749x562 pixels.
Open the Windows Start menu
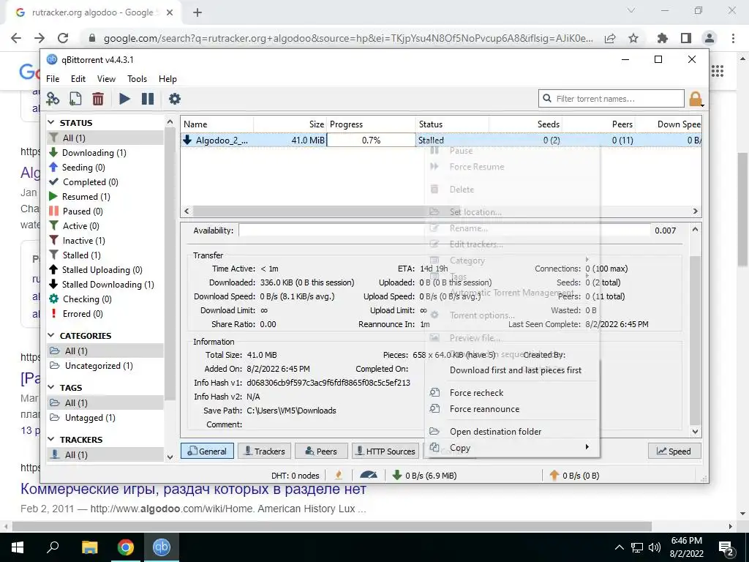(18, 547)
